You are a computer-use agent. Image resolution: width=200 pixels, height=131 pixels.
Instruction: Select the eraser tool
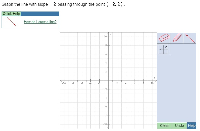click(x=163, y=38)
